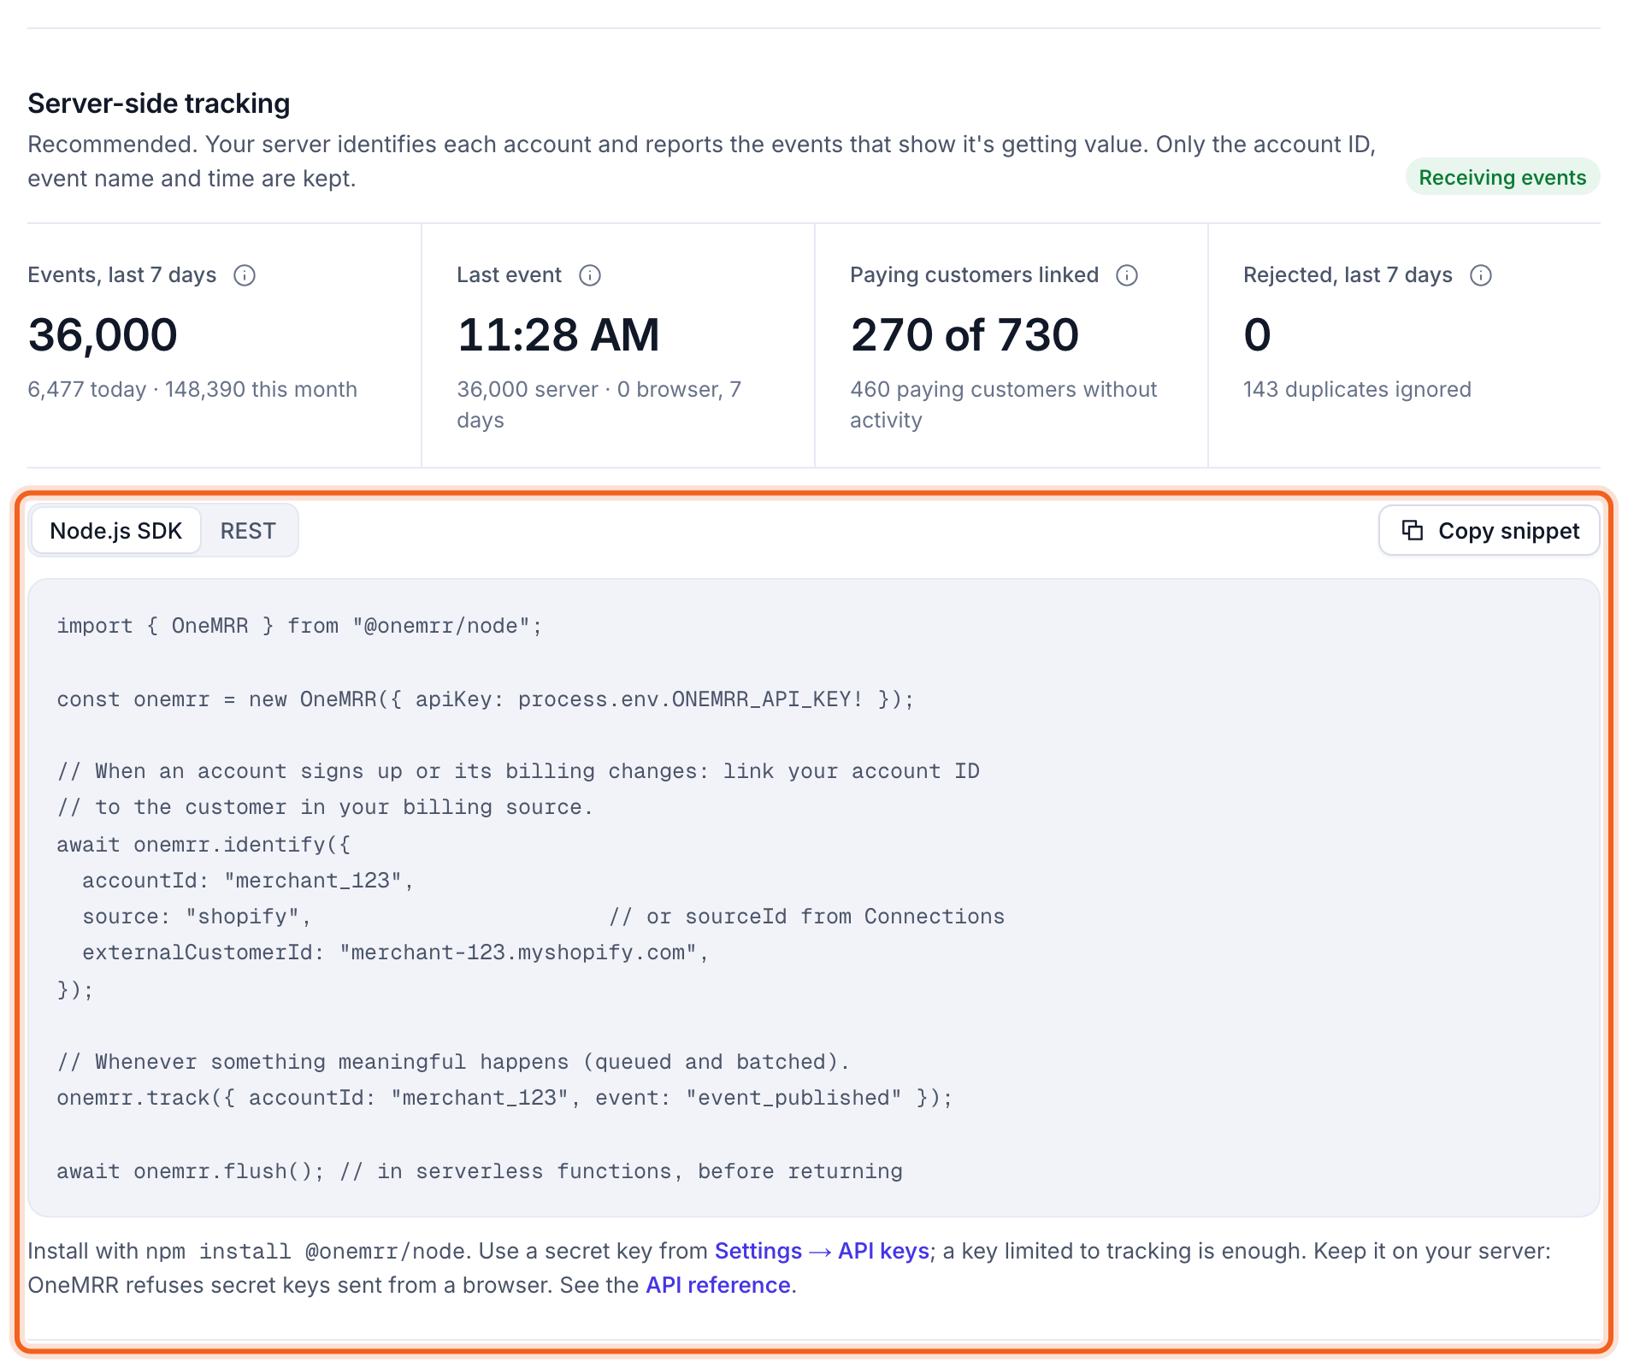This screenshot has height=1368, width=1628.
Task: Click the await onemrr.flush() line
Action: pyautogui.click(x=480, y=1171)
